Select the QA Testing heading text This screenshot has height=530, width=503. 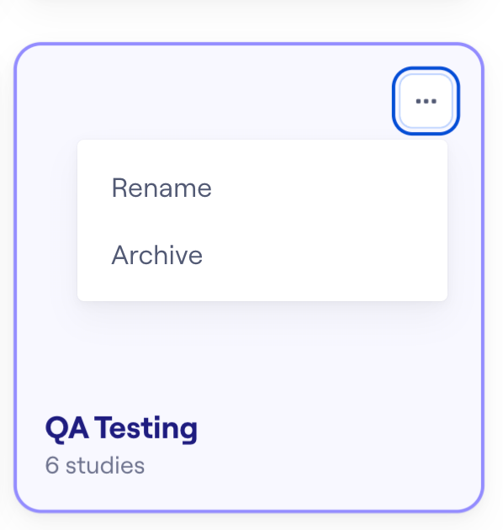point(121,428)
